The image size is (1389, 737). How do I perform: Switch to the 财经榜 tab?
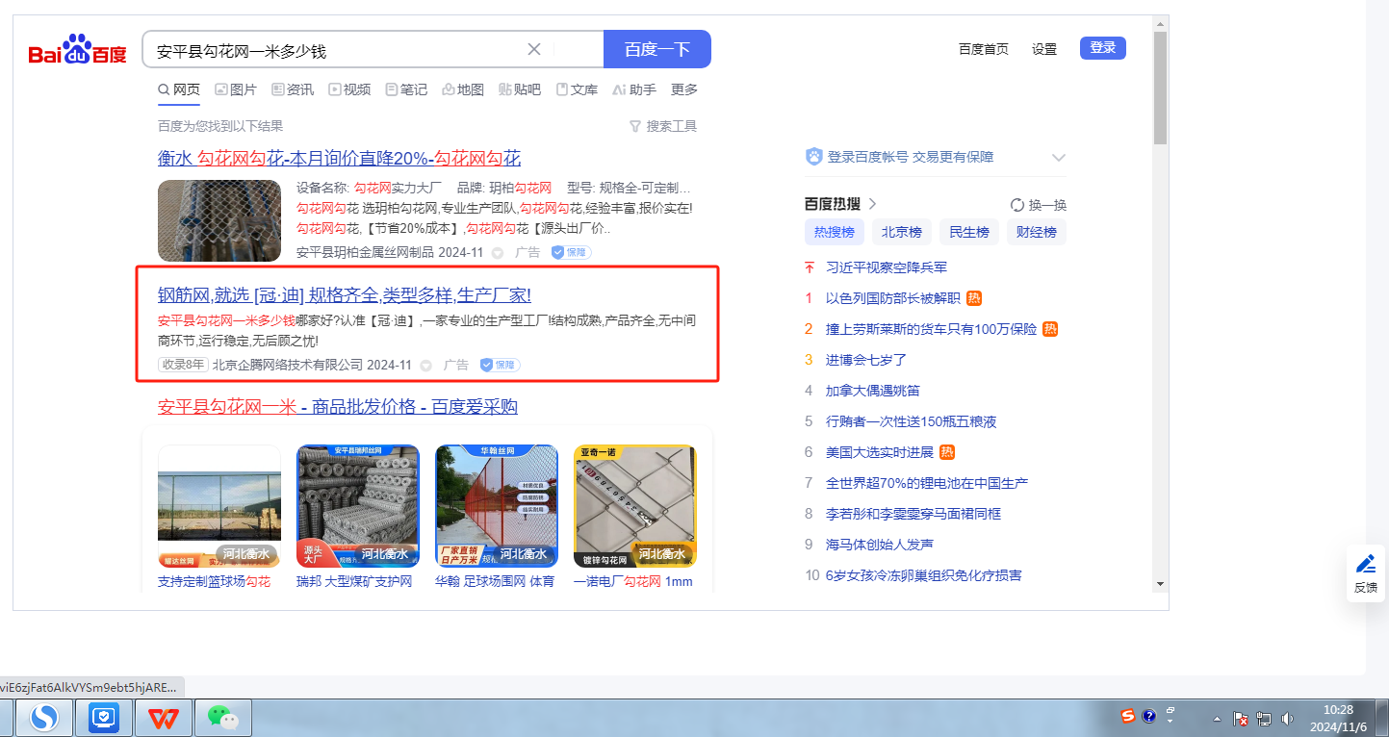1037,232
